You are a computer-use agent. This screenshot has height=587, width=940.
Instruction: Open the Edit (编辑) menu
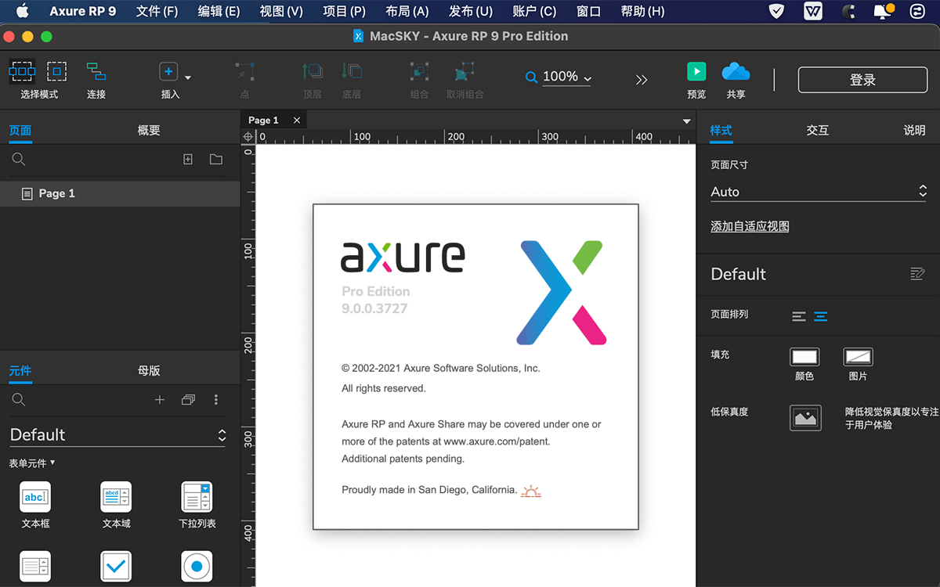click(x=219, y=11)
